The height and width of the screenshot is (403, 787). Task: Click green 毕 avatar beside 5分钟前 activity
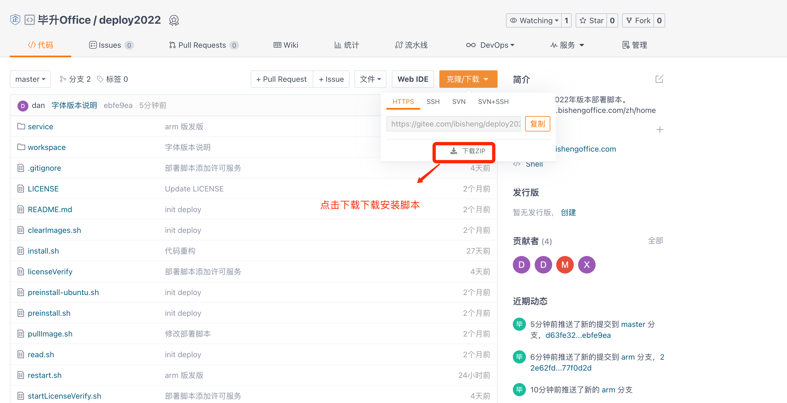pyautogui.click(x=519, y=324)
